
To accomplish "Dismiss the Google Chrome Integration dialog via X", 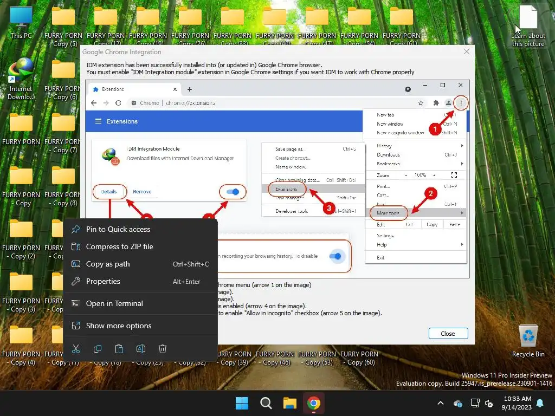I will click(467, 51).
